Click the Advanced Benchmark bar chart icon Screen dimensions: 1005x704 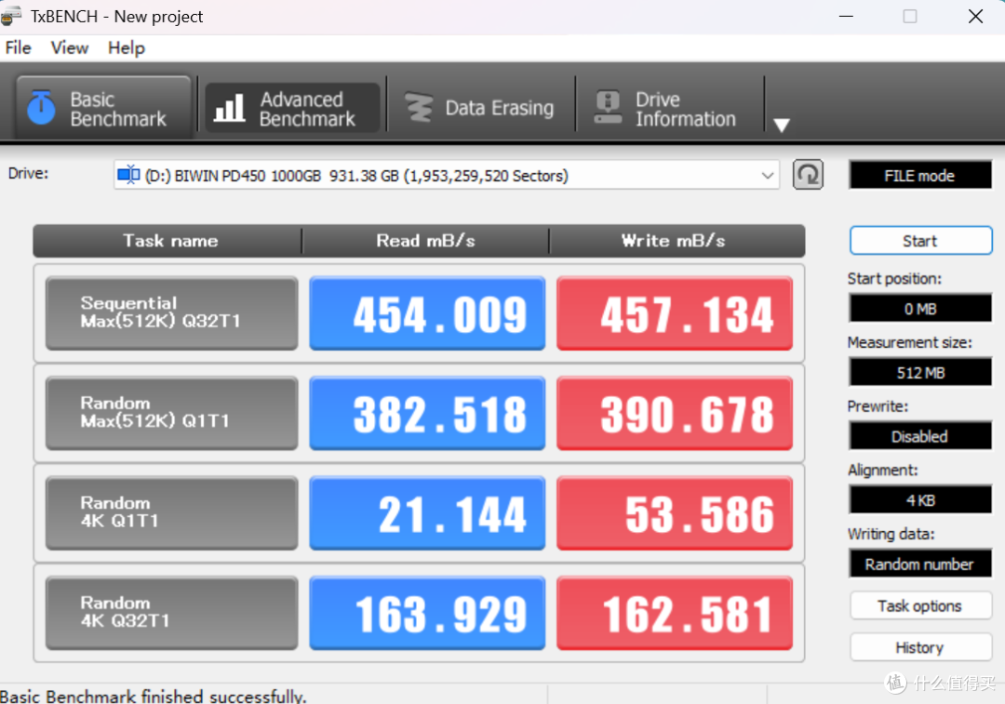[229, 108]
